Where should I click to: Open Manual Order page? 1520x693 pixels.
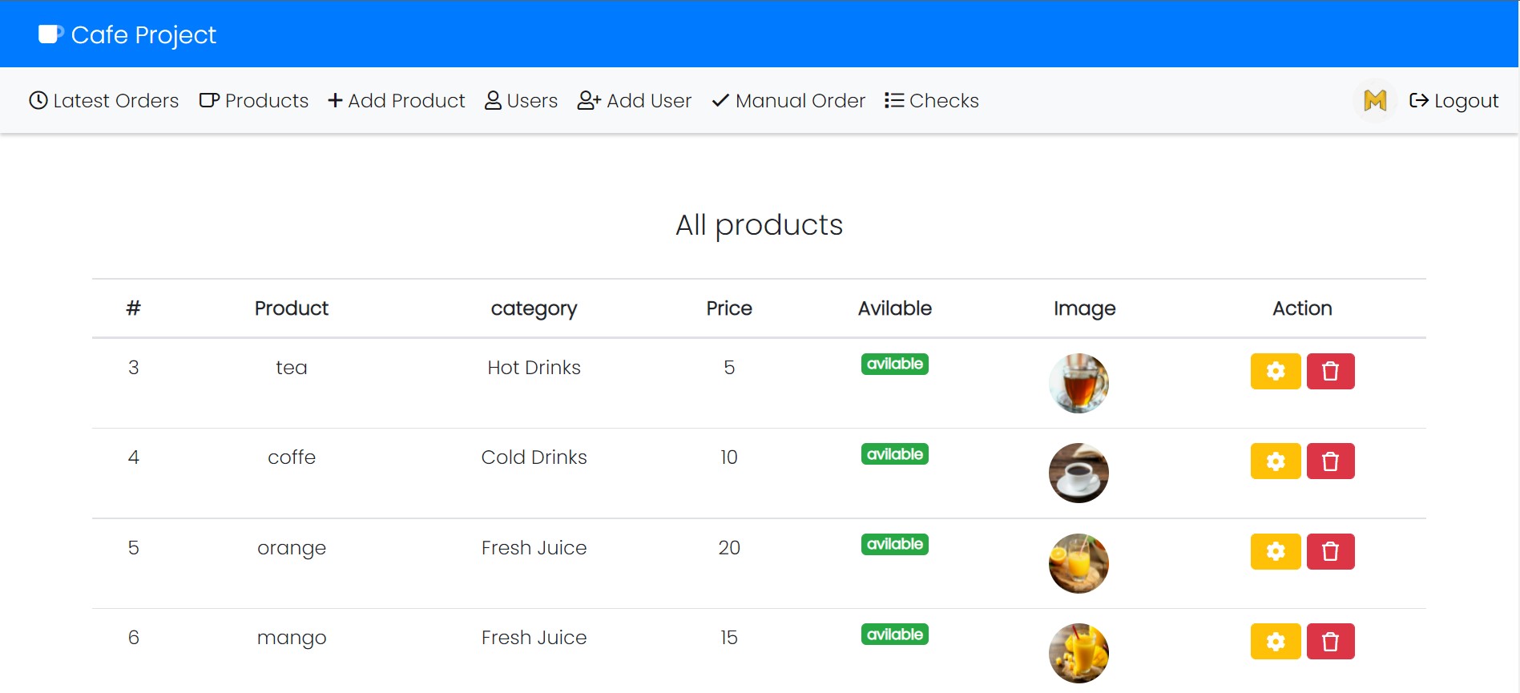(x=788, y=100)
